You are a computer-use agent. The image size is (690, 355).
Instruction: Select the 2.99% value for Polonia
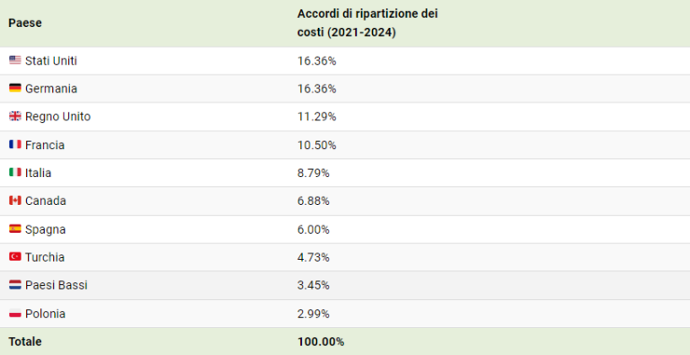click(x=314, y=314)
